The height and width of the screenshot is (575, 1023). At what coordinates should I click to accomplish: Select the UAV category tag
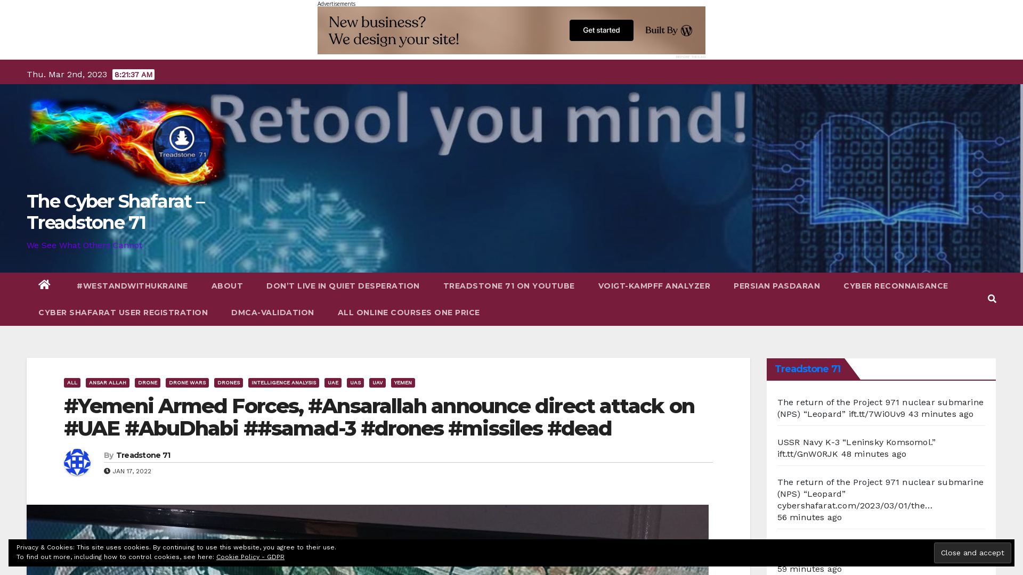coord(378,383)
